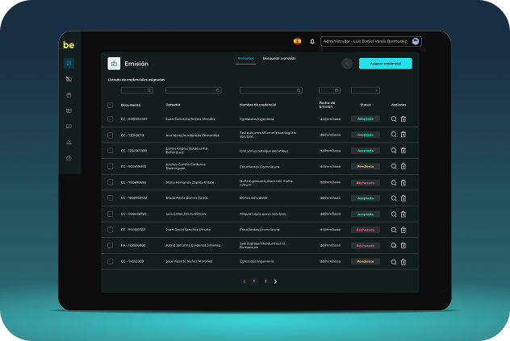Toggle the select-all checkbox in table header
The height and width of the screenshot is (341, 510).
tap(111, 105)
